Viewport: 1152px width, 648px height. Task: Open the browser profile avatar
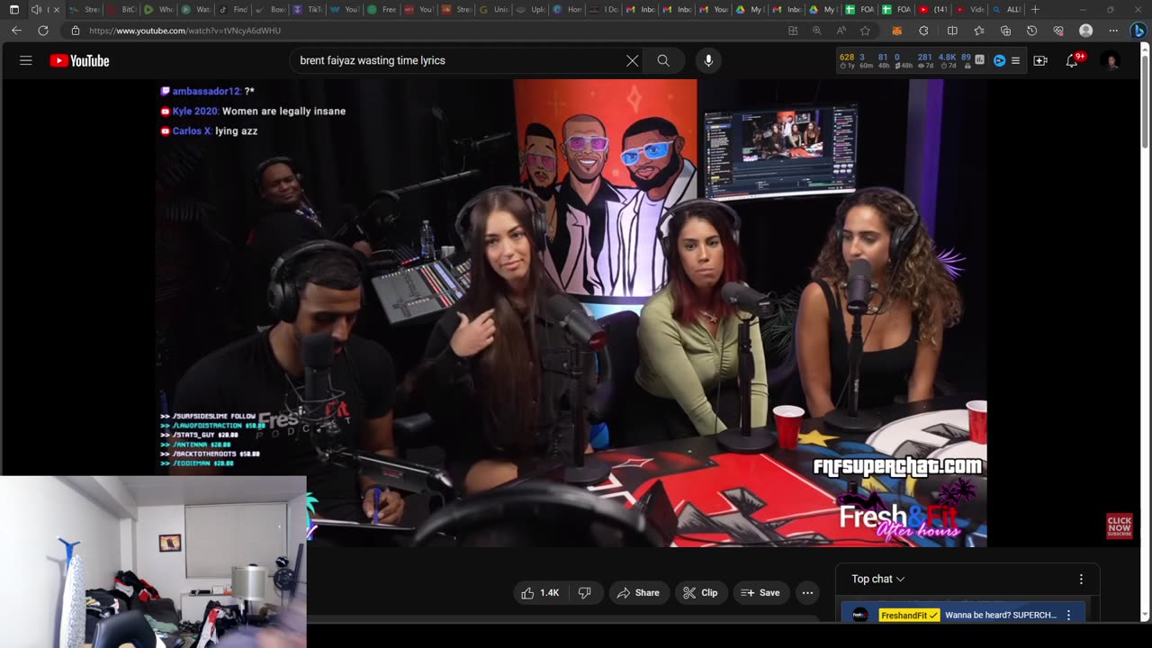pyautogui.click(x=1086, y=31)
